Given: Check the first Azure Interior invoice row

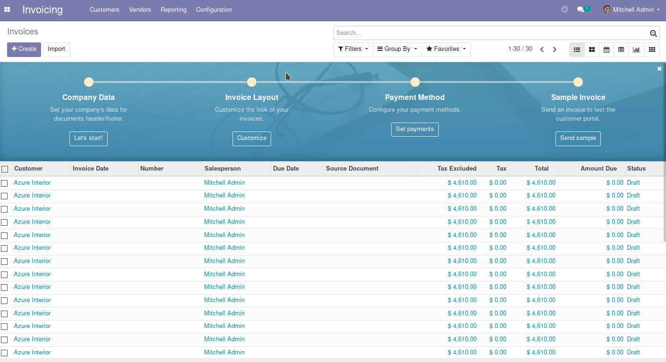Looking at the screenshot, I should click(5, 182).
